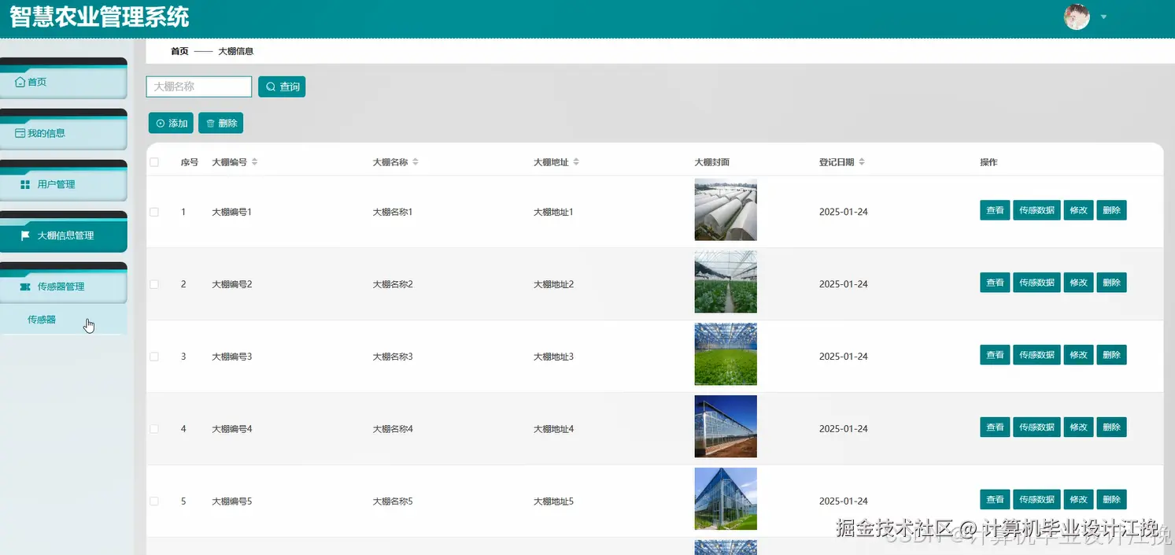Screen dimensions: 1175x555
Task: Click 查看 for 大棚编号2 row
Action: (995, 283)
